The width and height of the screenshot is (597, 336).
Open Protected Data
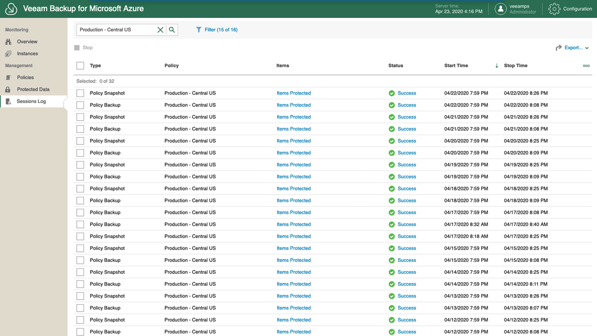point(33,89)
